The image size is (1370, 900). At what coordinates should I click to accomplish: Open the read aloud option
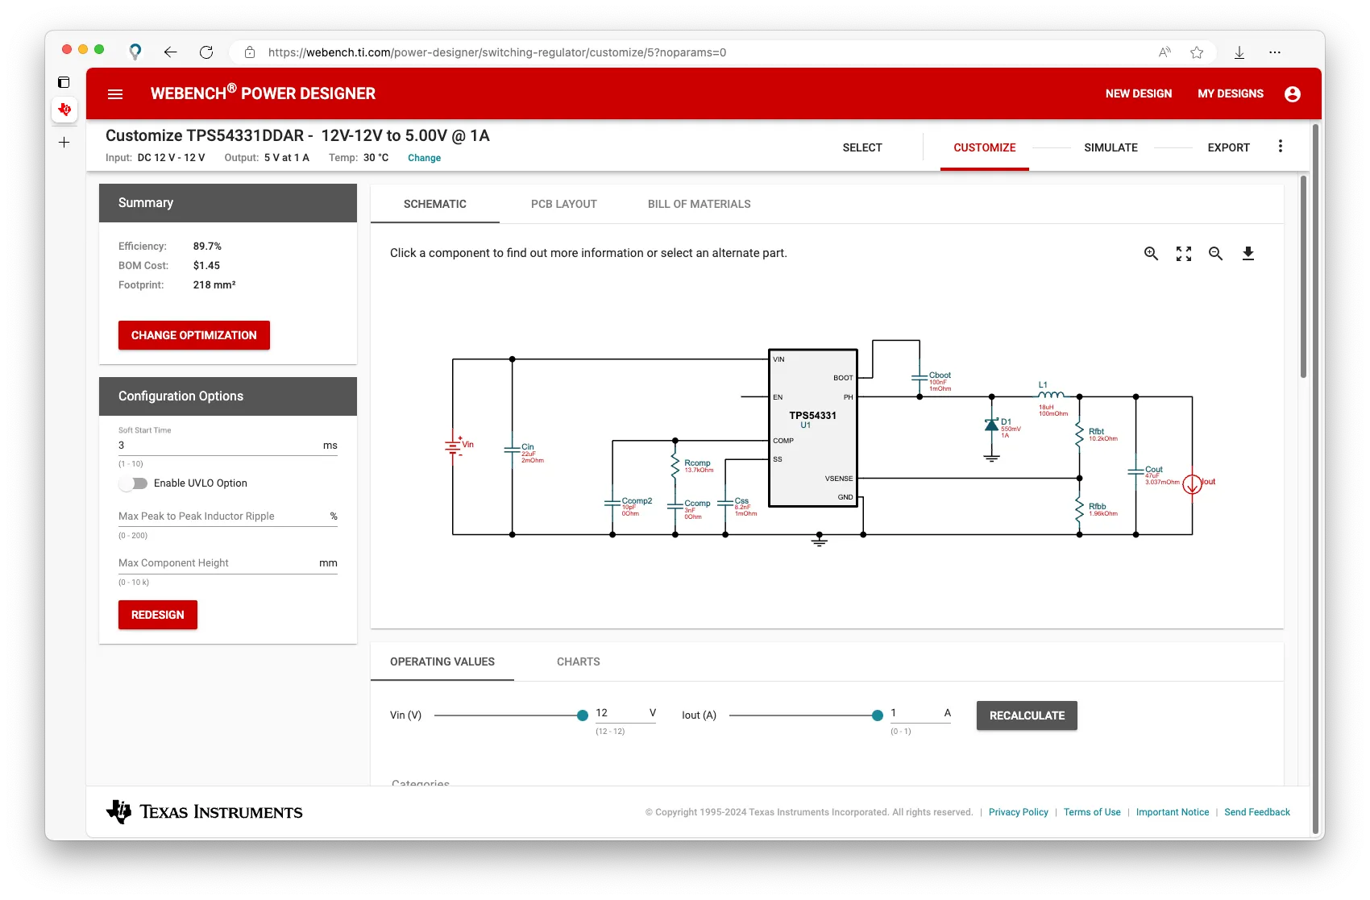pos(1164,52)
